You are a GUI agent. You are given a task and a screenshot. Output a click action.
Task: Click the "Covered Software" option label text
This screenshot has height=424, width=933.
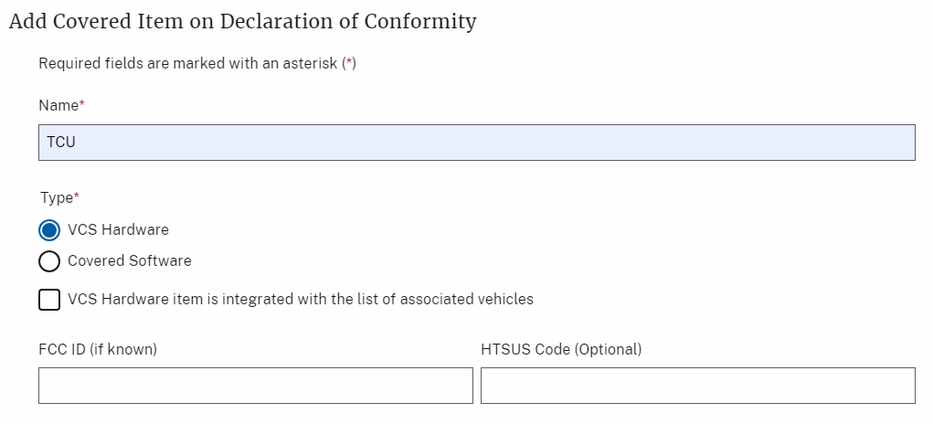click(130, 261)
